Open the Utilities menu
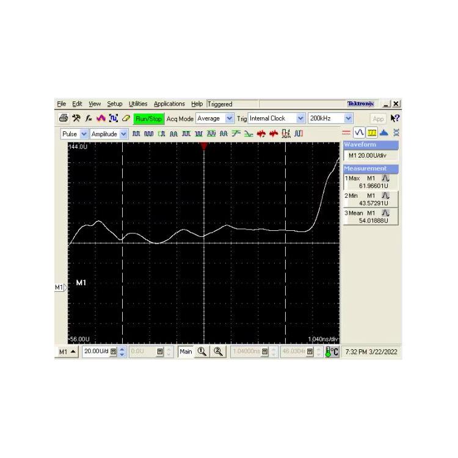Image resolution: width=458 pixels, height=458 pixels. coord(138,104)
